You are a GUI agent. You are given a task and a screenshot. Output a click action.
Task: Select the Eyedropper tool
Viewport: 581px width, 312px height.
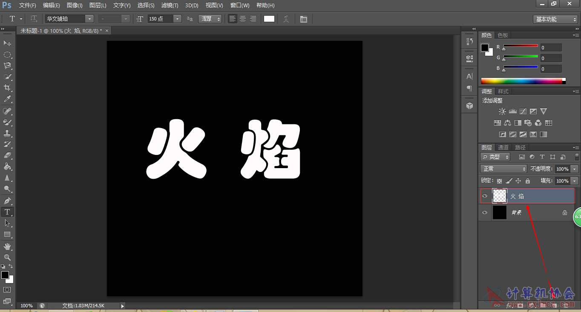(x=7, y=99)
